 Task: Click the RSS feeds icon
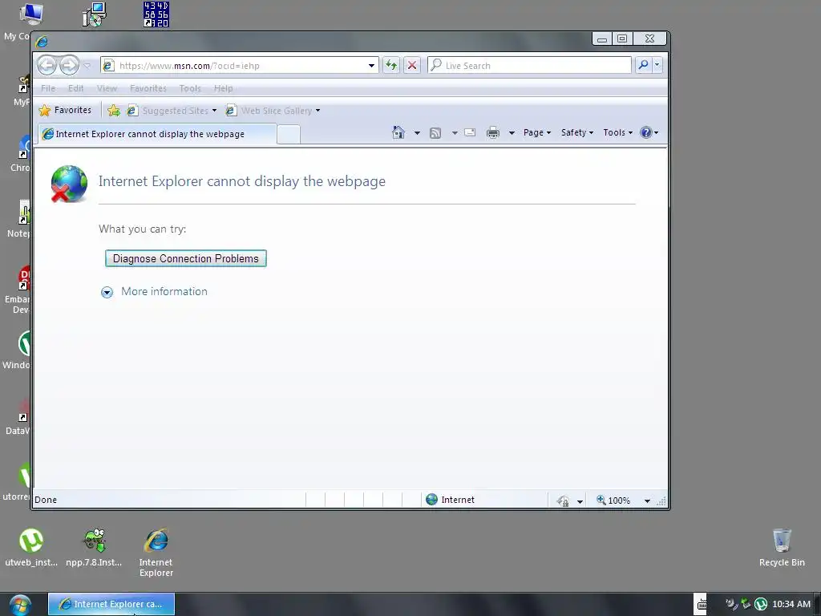[x=435, y=133]
